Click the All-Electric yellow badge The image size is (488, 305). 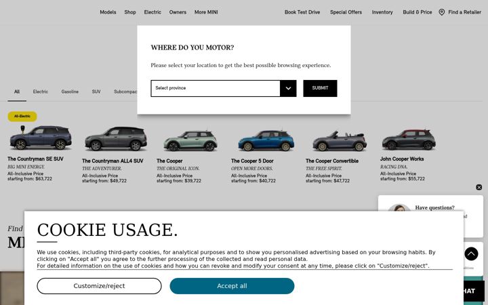[x=22, y=116]
